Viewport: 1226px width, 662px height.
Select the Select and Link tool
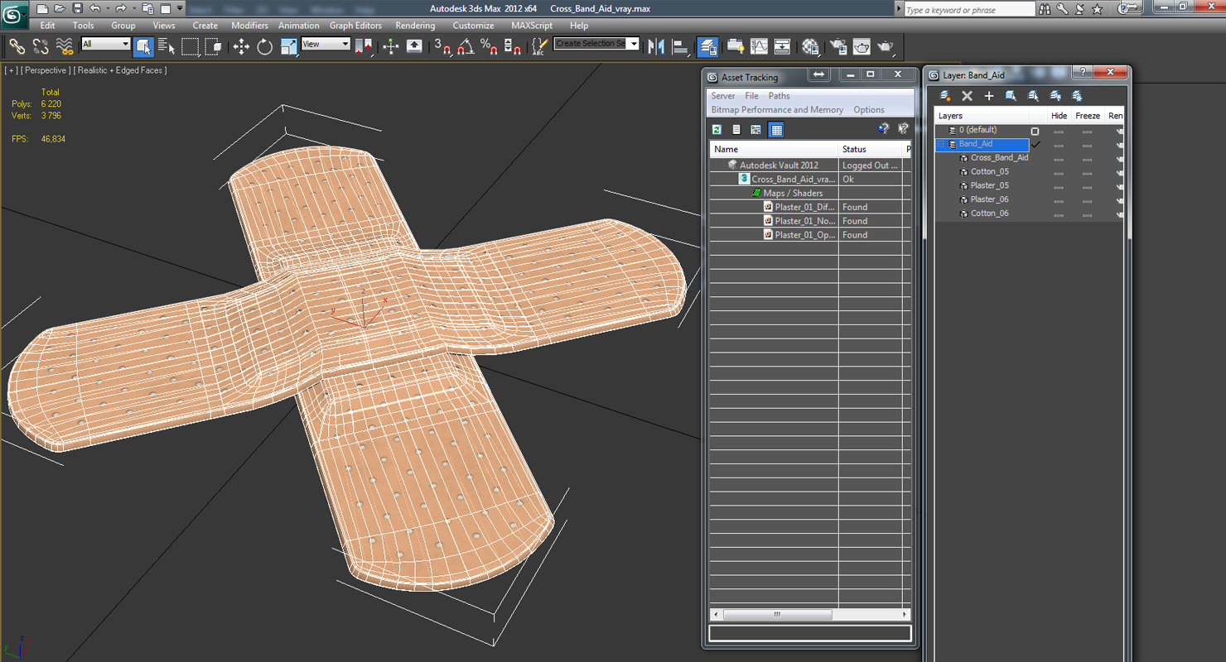point(17,47)
